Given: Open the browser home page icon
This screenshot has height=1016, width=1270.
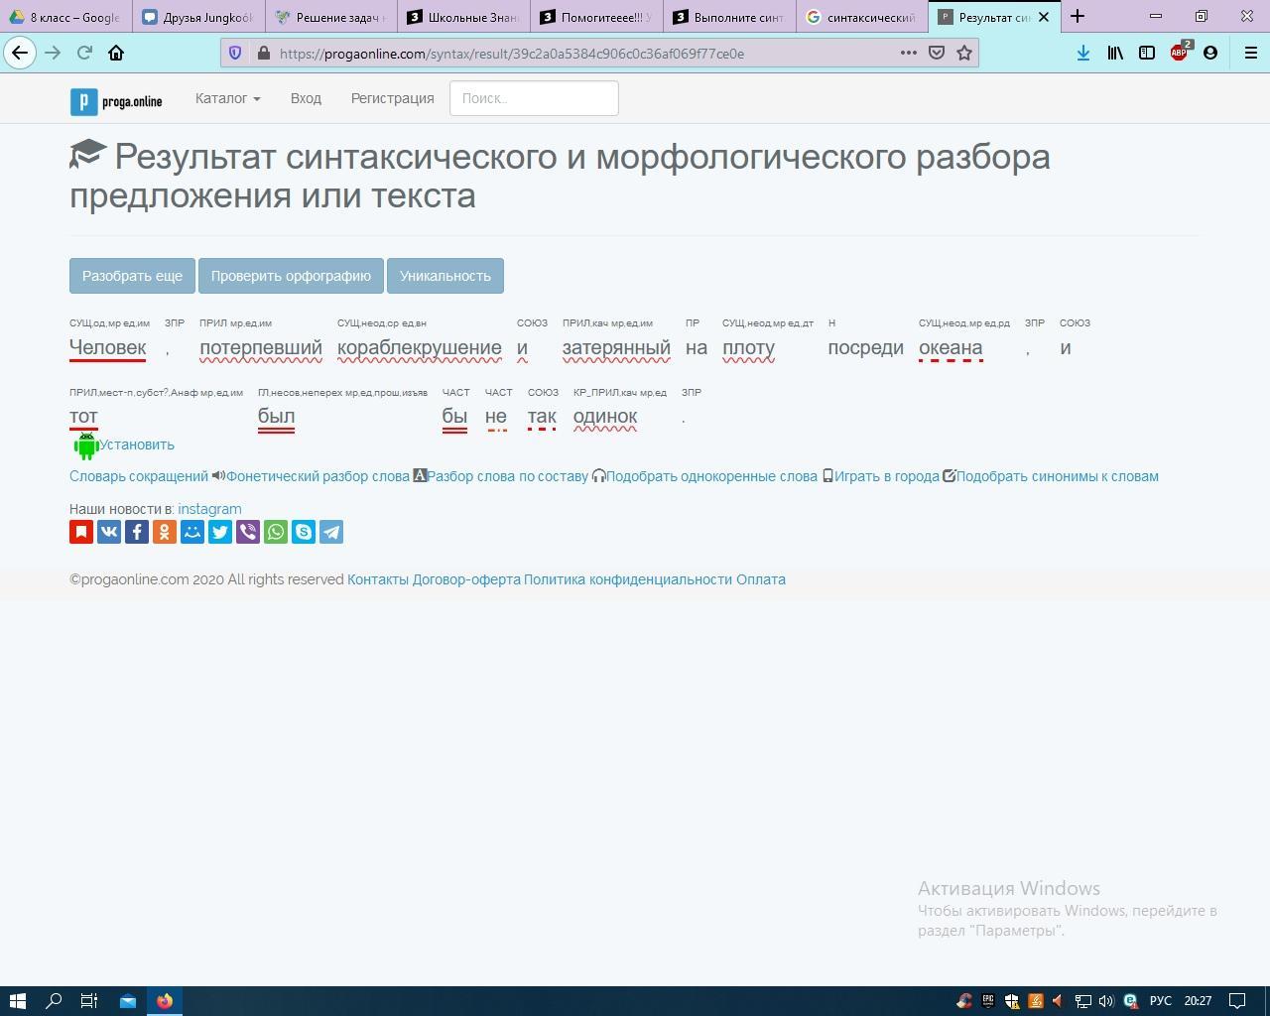Looking at the screenshot, I should (116, 53).
